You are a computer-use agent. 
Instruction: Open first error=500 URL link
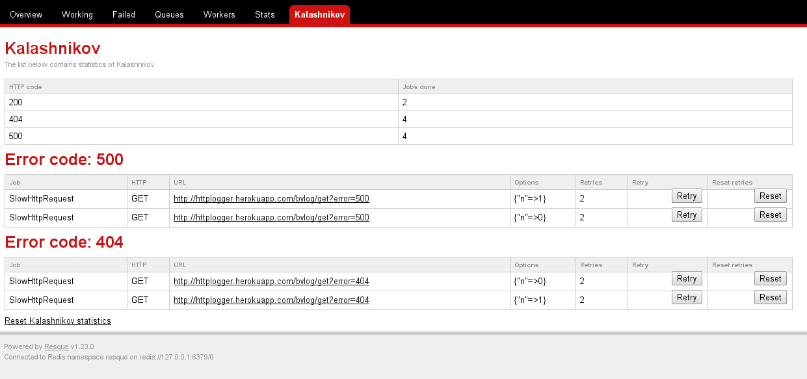(x=271, y=199)
